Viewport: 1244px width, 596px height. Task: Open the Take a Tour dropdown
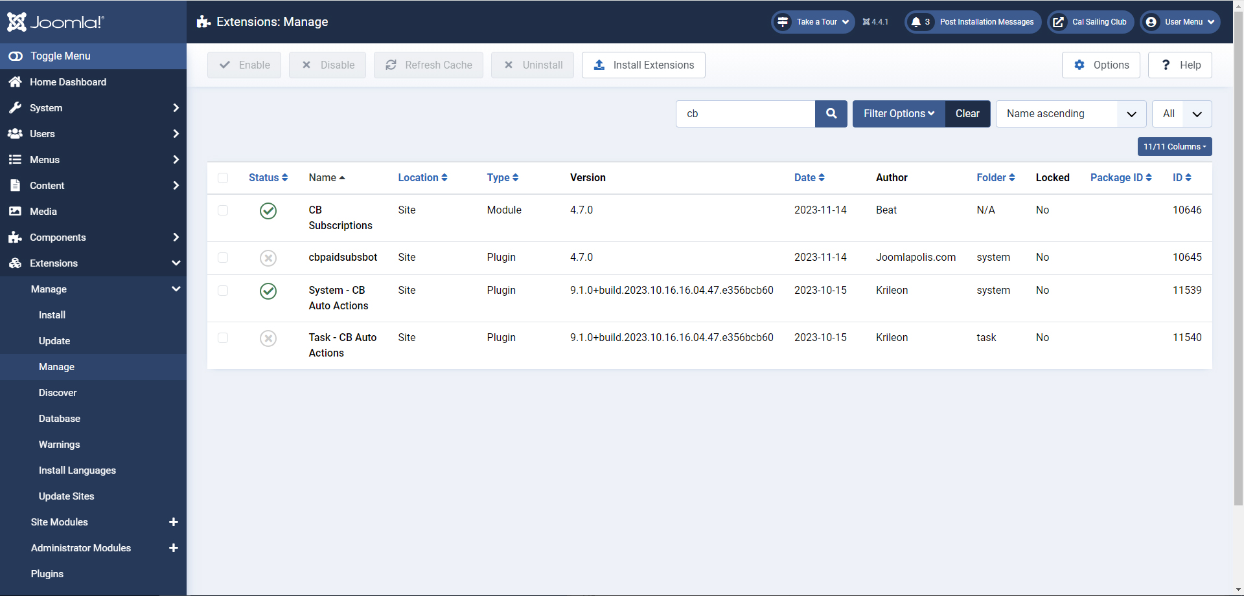[x=812, y=22]
